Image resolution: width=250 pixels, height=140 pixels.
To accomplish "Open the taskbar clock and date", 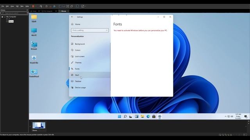I will tap(238, 116).
